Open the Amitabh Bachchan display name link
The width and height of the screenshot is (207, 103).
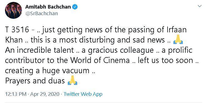48,7
